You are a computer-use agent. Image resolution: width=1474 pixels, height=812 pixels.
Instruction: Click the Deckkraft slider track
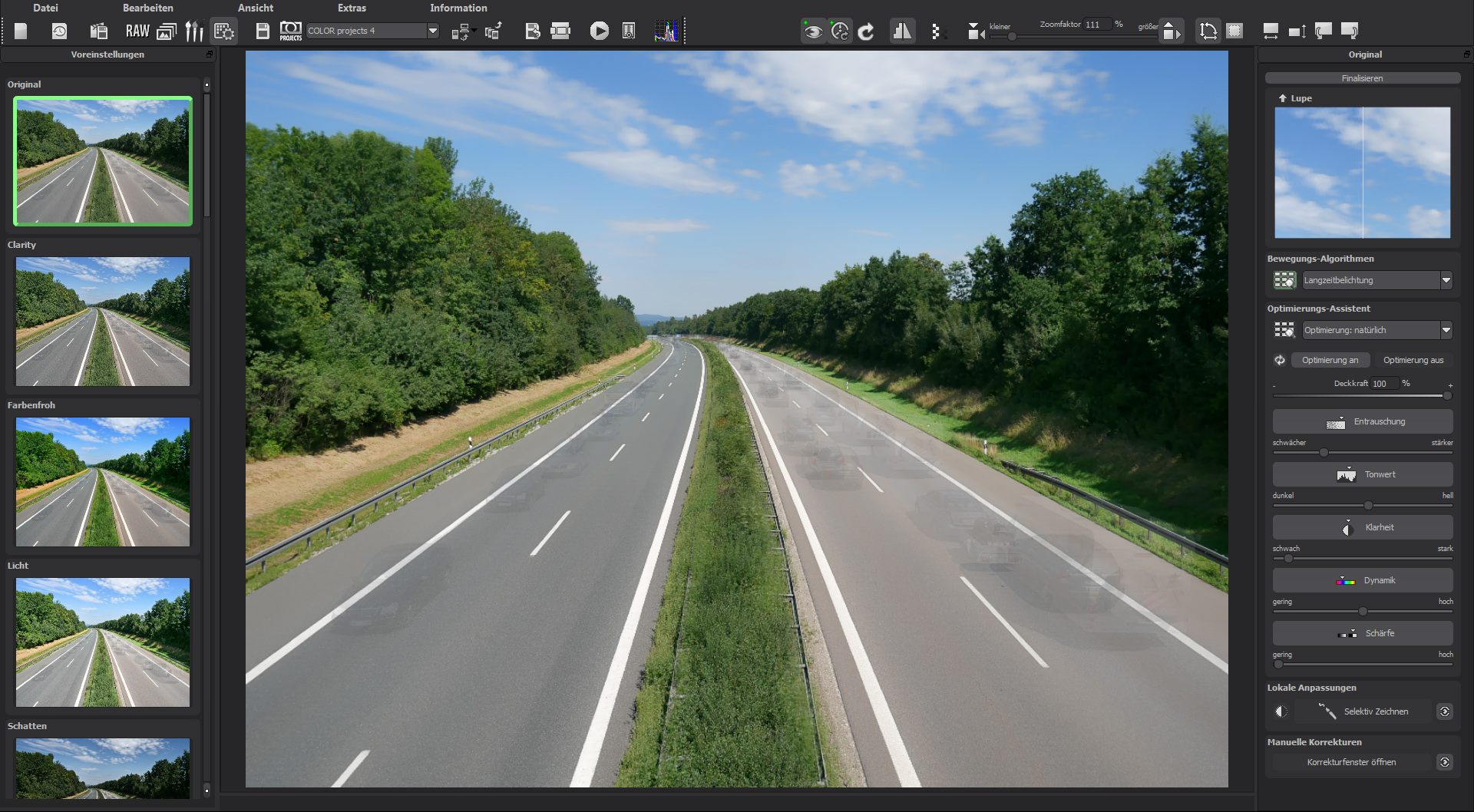click(x=1363, y=396)
